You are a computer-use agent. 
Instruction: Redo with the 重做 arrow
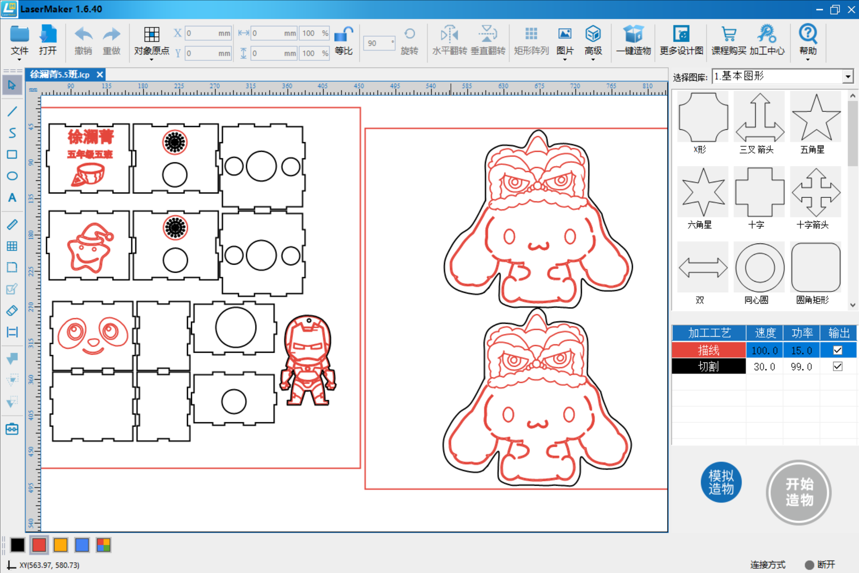[111, 34]
